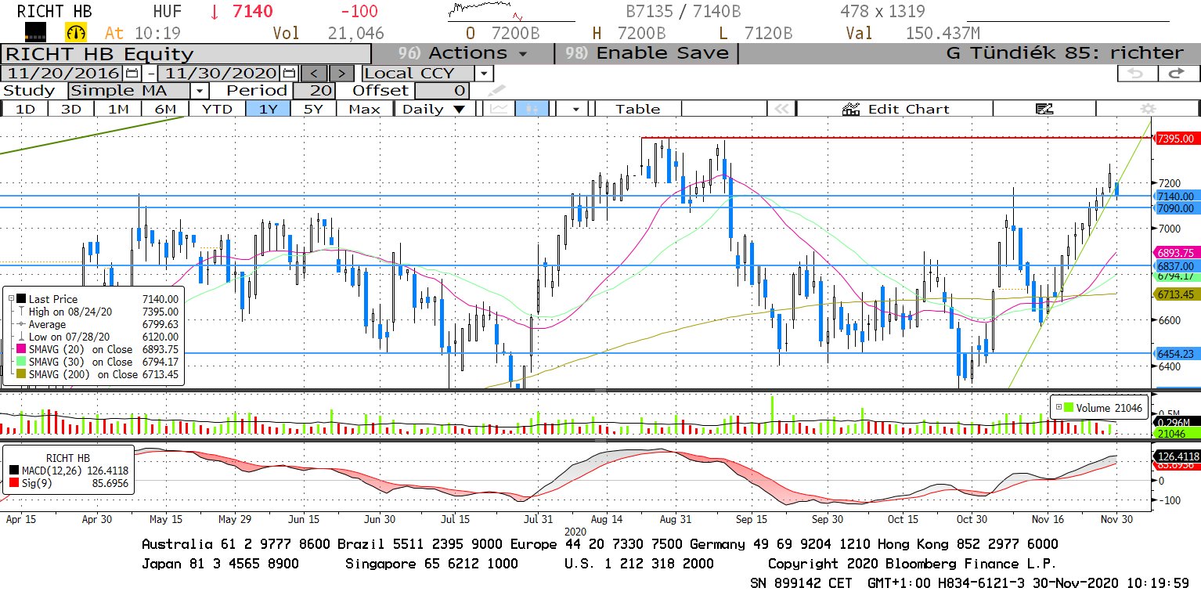Click the Sig(9) red color swatch
1201x606 pixels.
pos(15,483)
